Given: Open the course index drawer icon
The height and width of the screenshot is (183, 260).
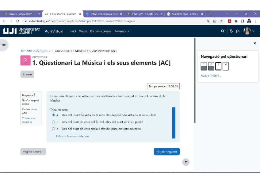Looking at the screenshot, I should click(4, 45).
